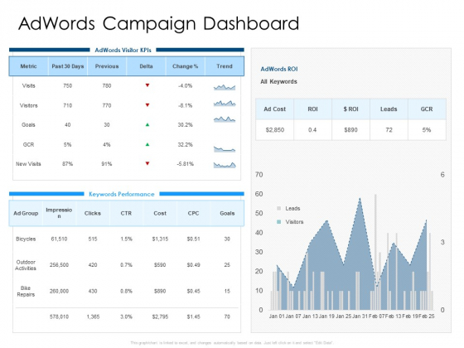Select the Metric column header

click(28, 66)
